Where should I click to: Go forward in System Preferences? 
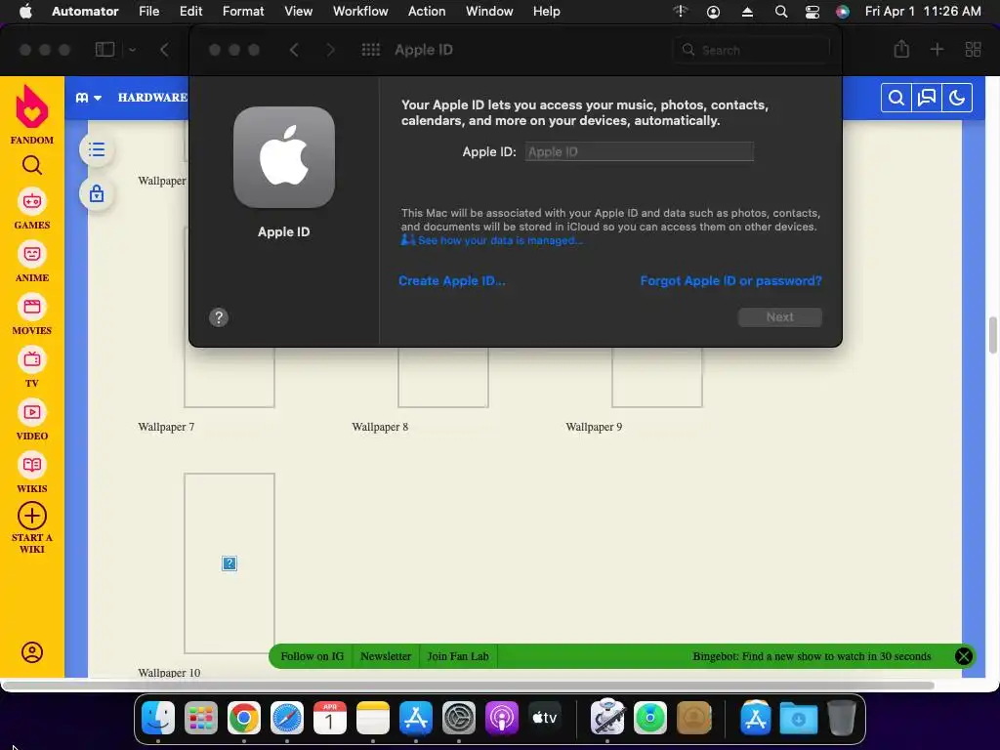coord(330,50)
